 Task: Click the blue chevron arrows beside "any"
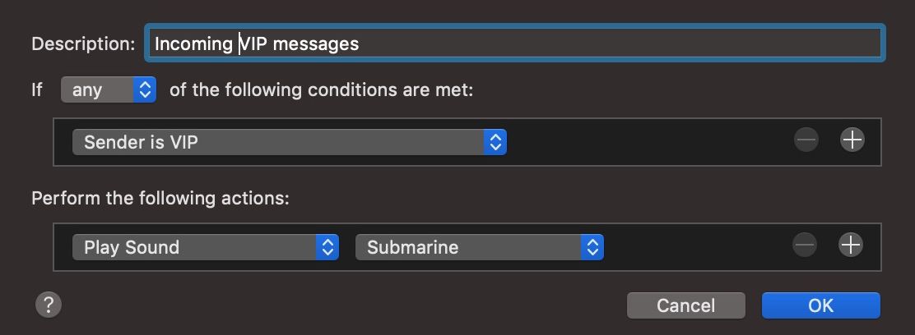[x=145, y=89]
